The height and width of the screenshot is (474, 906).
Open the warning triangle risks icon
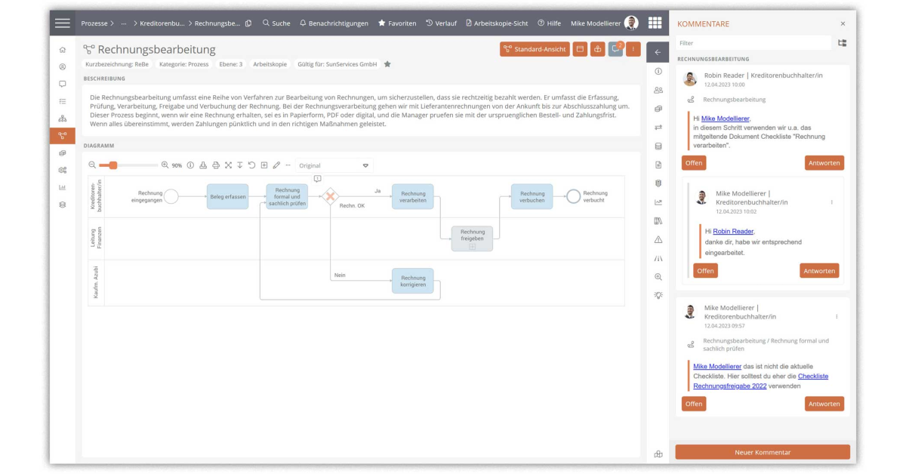click(x=658, y=239)
